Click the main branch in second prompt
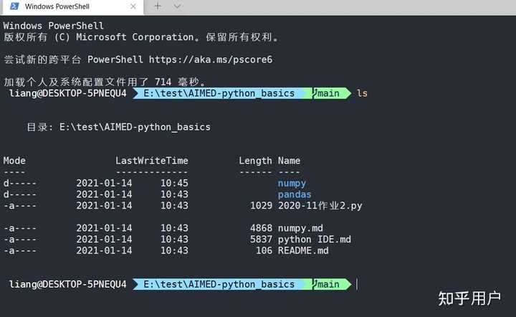 (x=328, y=285)
